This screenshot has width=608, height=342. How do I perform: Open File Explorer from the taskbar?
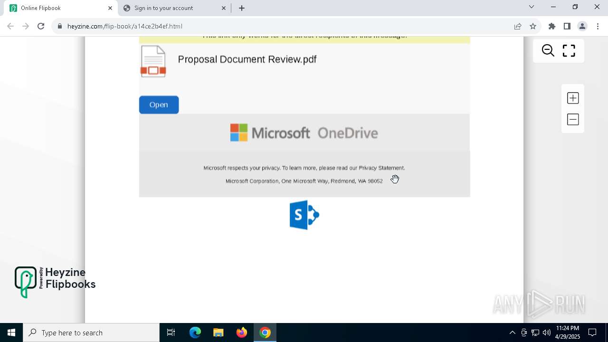point(218,332)
